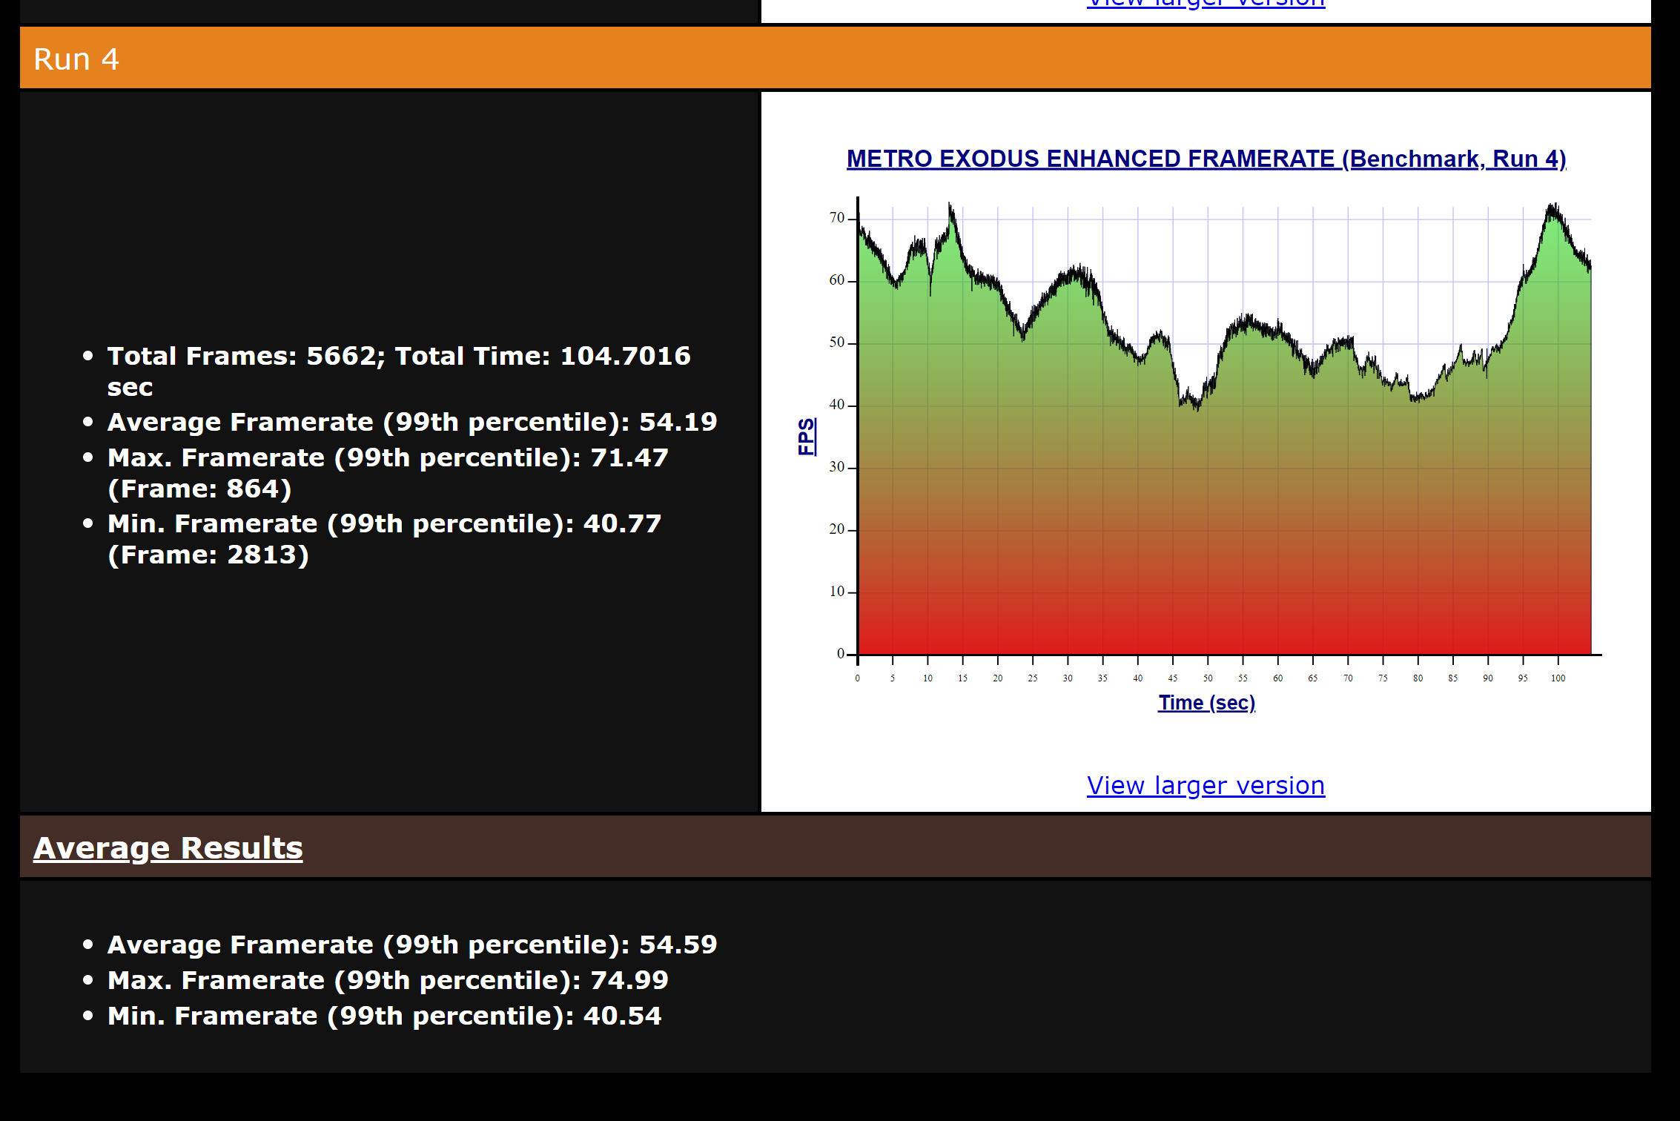This screenshot has height=1121, width=1680.
Task: Click the Average Results heading
Action: pos(168,847)
